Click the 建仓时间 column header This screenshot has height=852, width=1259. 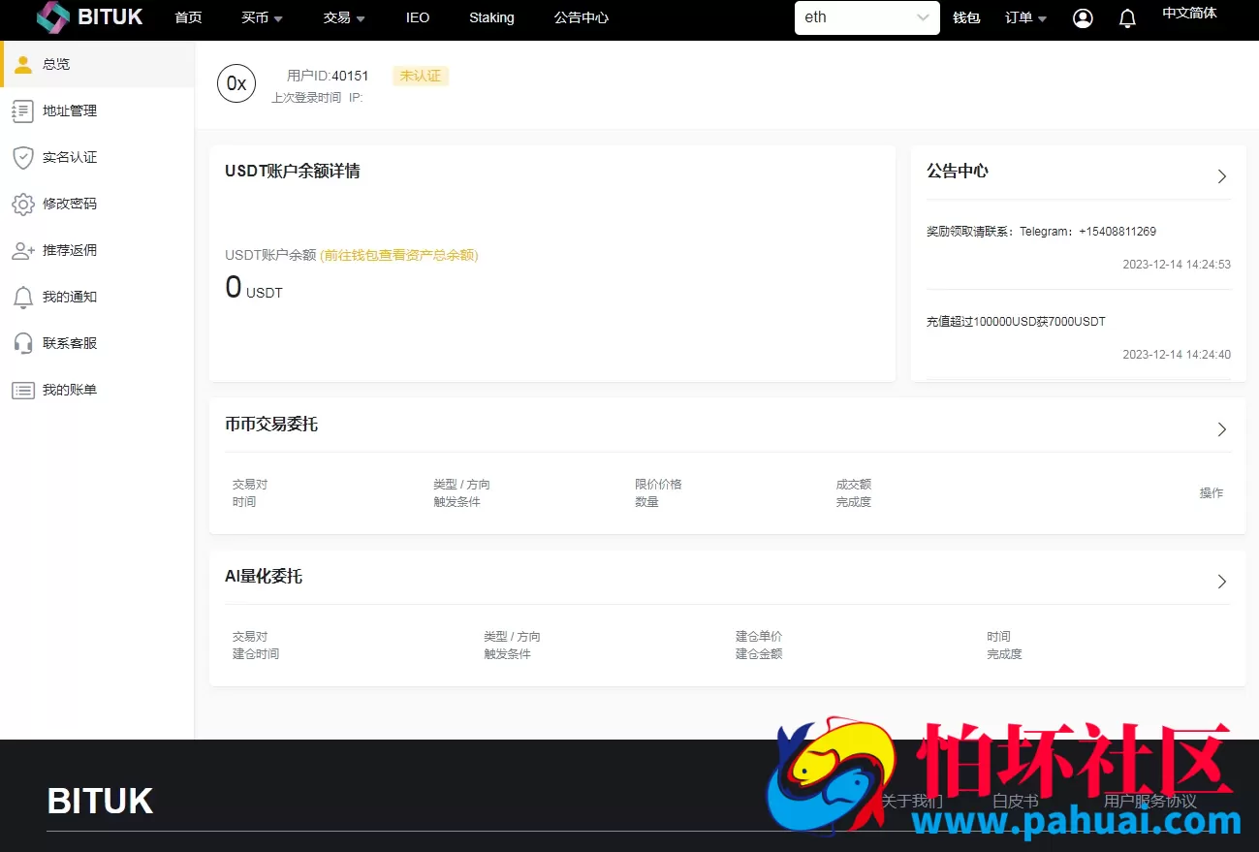click(256, 654)
